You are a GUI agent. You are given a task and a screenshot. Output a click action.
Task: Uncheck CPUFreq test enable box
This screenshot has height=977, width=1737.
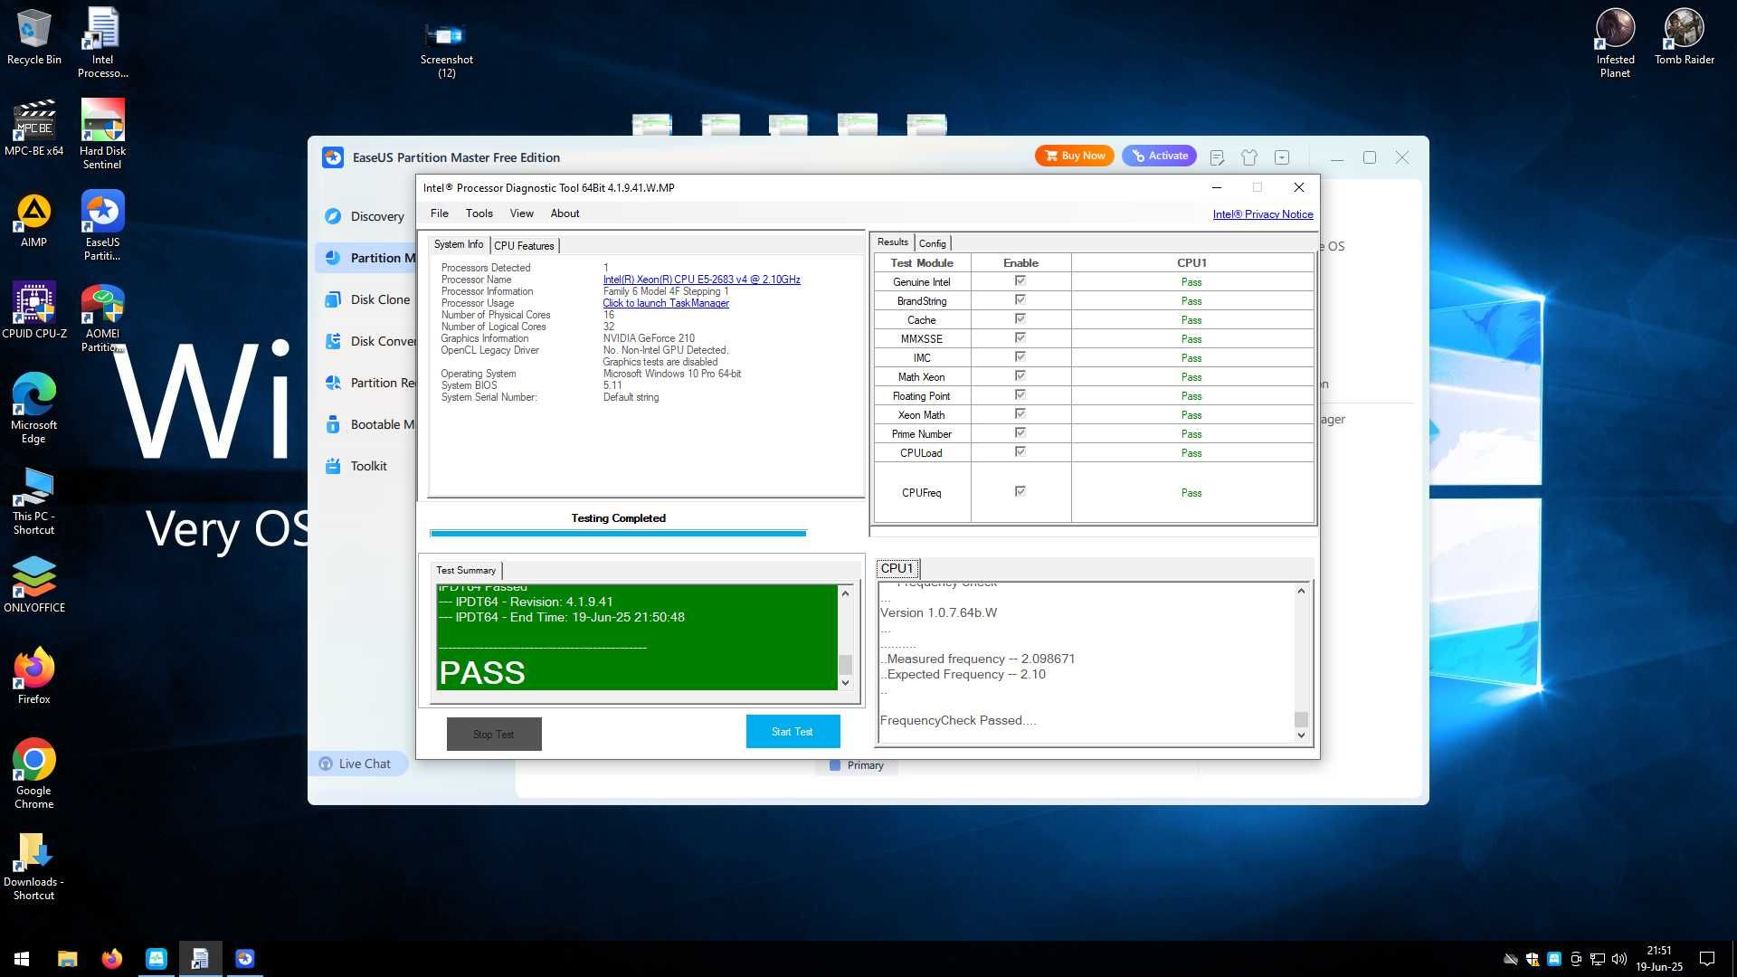(1020, 492)
